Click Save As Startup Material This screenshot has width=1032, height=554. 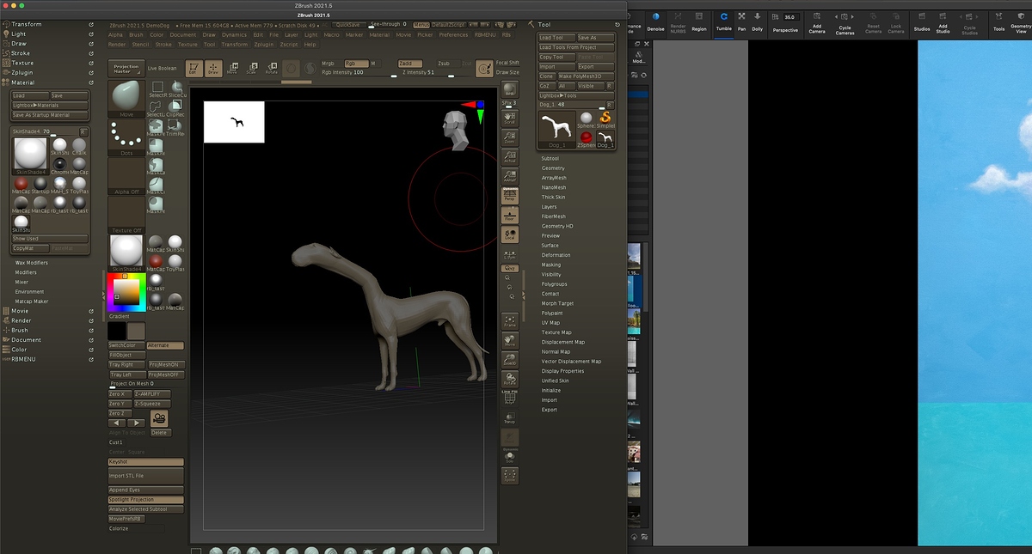tap(49, 114)
